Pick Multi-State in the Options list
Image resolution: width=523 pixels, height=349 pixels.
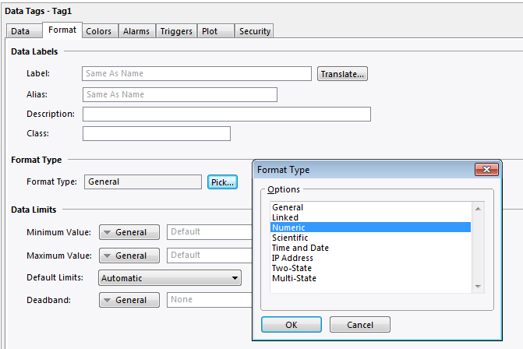tap(370, 278)
